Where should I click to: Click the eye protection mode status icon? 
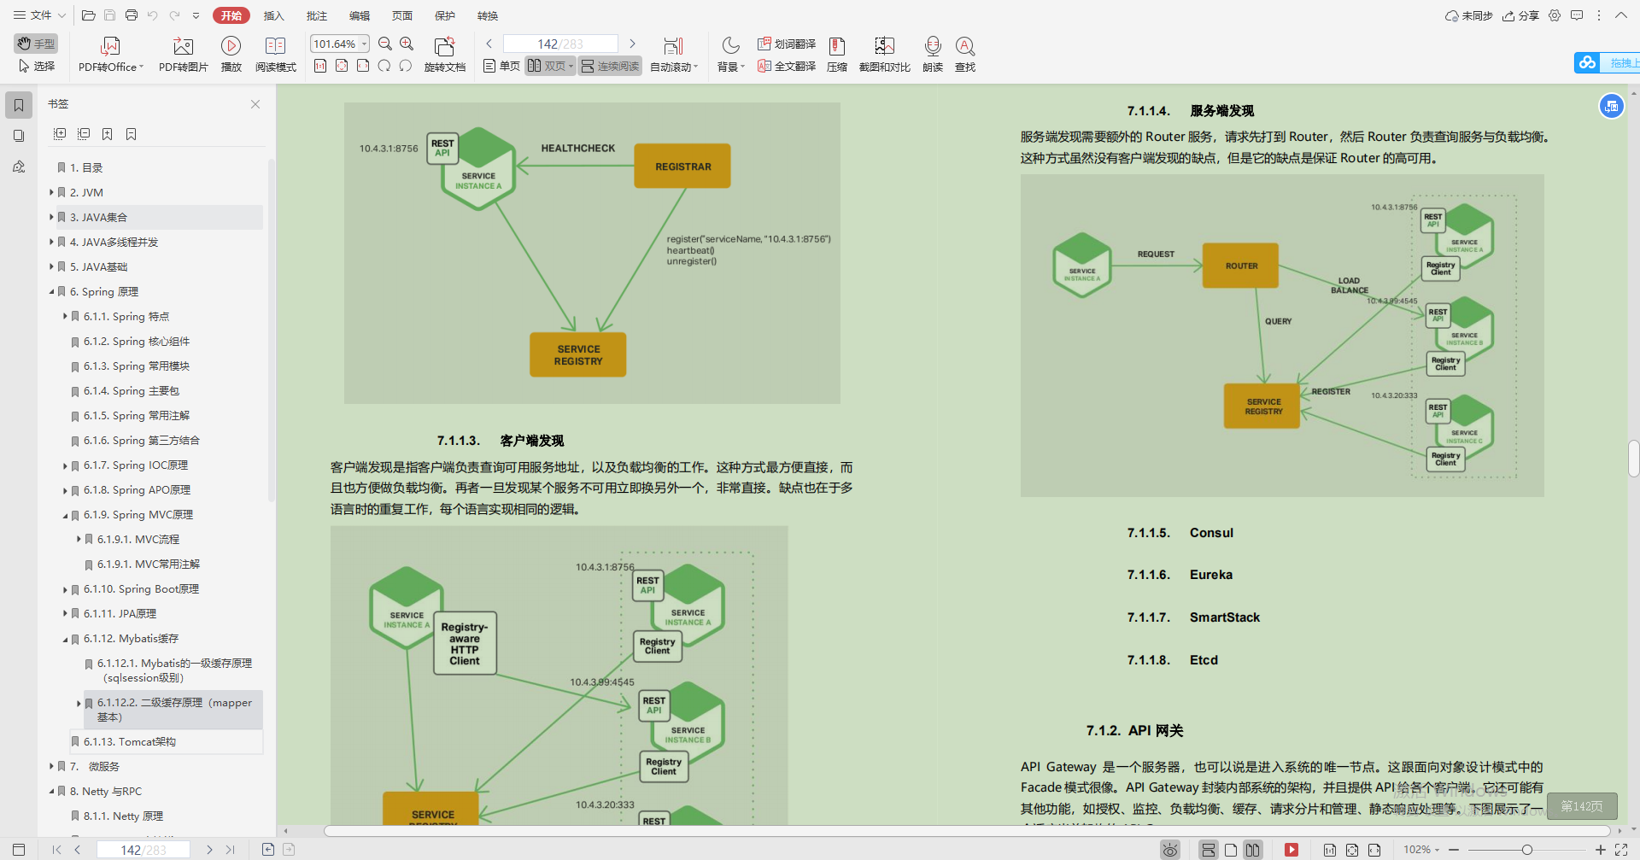click(x=1170, y=850)
